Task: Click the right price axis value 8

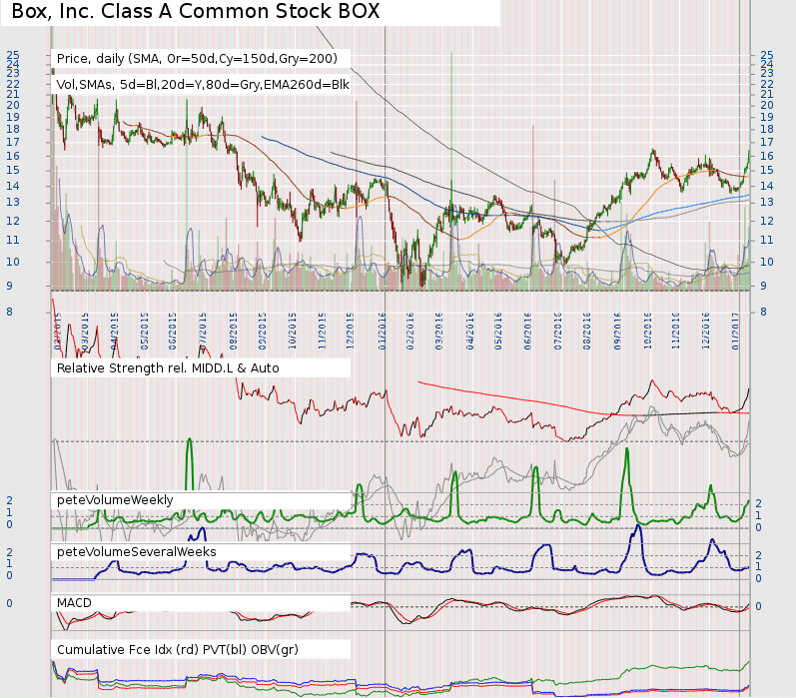Action: click(763, 312)
